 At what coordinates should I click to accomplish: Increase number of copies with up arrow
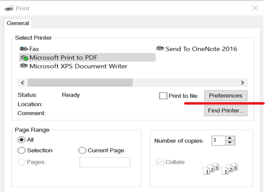coord(230,138)
